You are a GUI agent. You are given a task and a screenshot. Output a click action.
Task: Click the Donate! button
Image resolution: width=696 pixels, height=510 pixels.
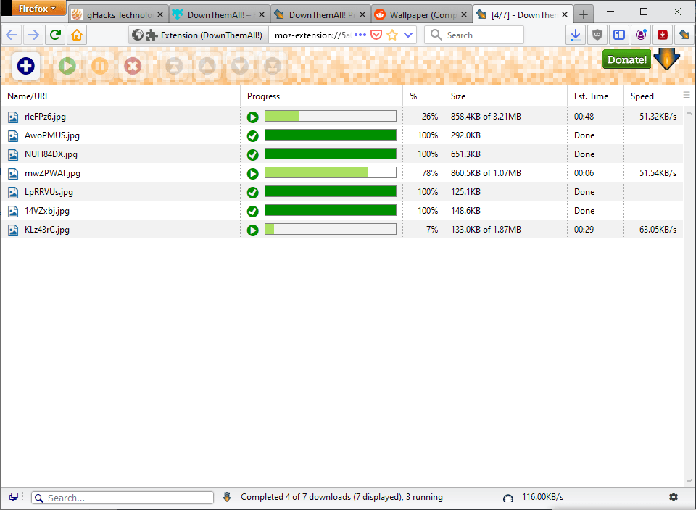(x=626, y=59)
